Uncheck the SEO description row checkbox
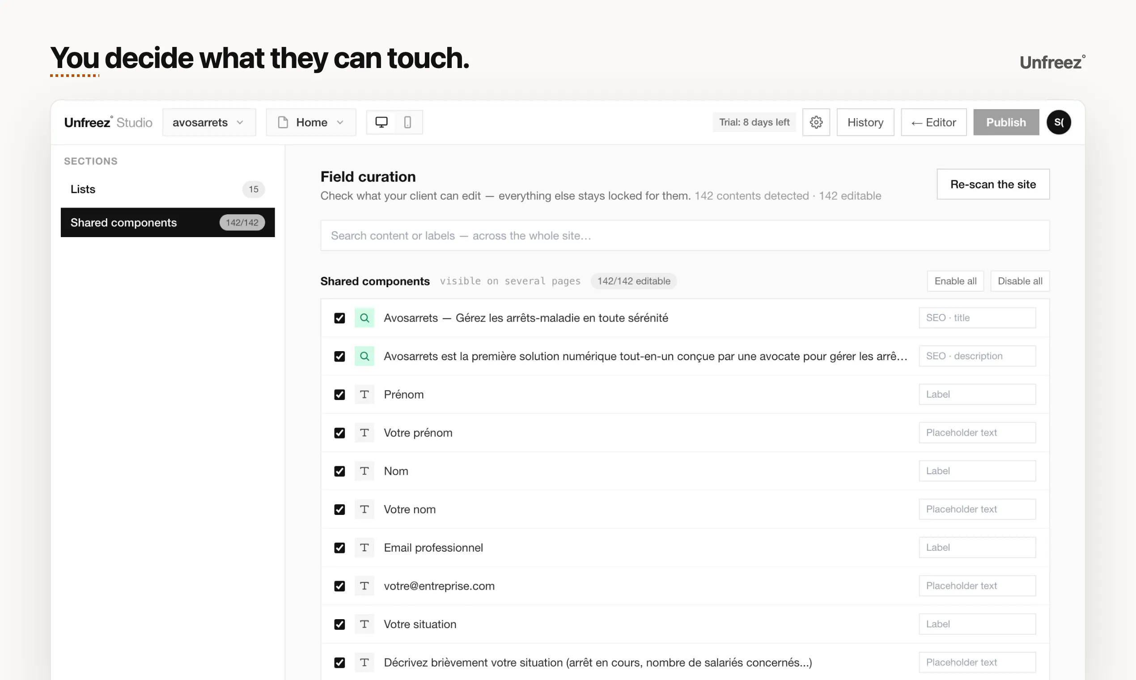1136x680 pixels. click(x=339, y=356)
